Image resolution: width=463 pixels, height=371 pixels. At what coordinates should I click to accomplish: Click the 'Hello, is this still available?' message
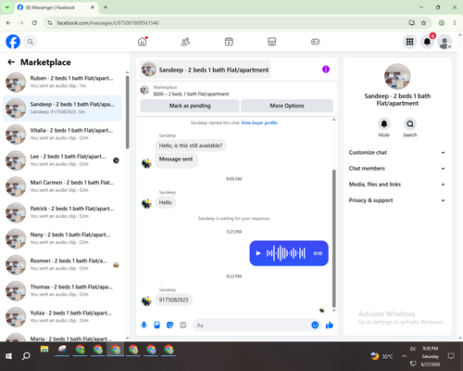point(191,146)
